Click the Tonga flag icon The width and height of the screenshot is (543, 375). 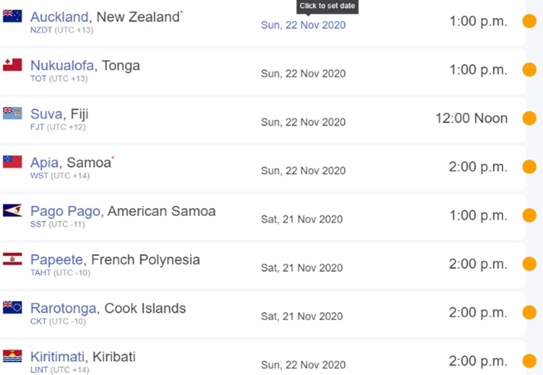pyautogui.click(x=13, y=65)
